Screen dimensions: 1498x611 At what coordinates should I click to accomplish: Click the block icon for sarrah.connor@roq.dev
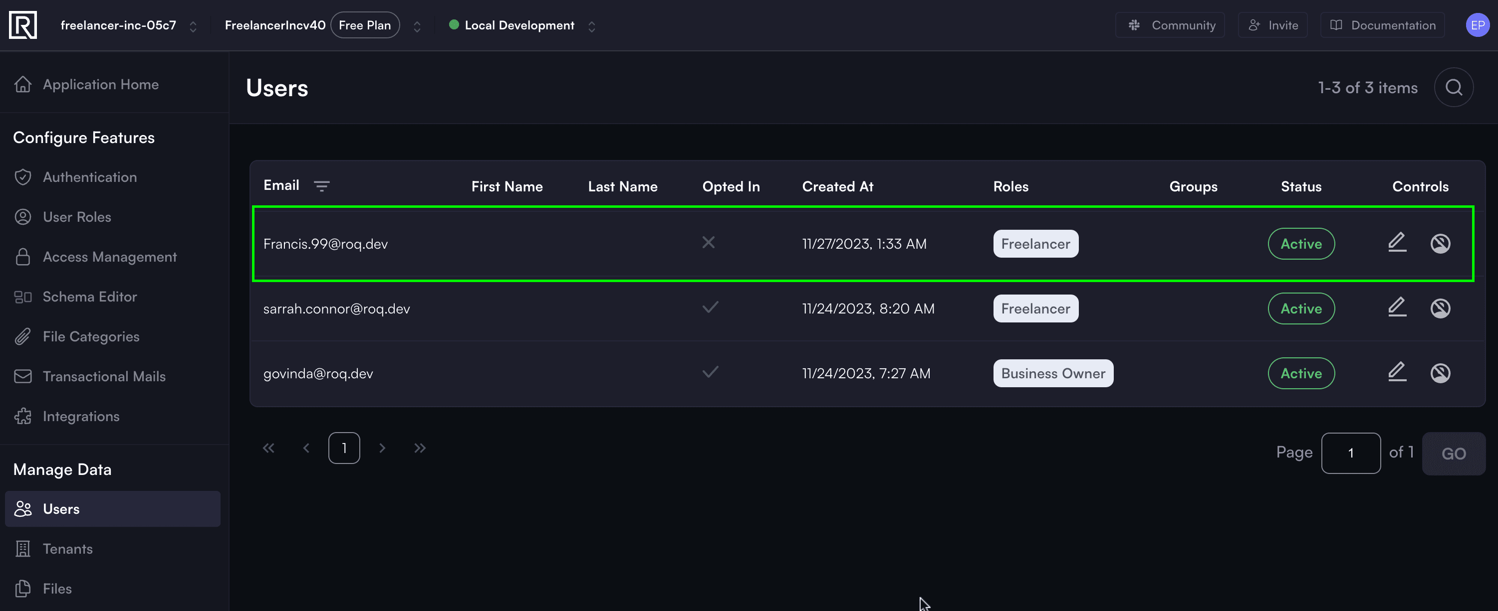coord(1440,307)
